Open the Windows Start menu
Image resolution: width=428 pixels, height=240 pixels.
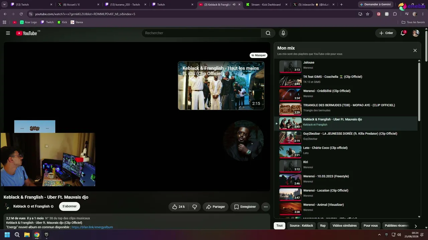(x=7, y=235)
